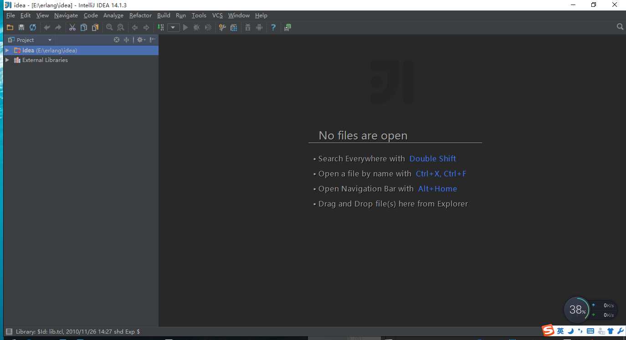Screen dimensions: 626x340
Task: Click the Save All floppy icon
Action: 21,27
